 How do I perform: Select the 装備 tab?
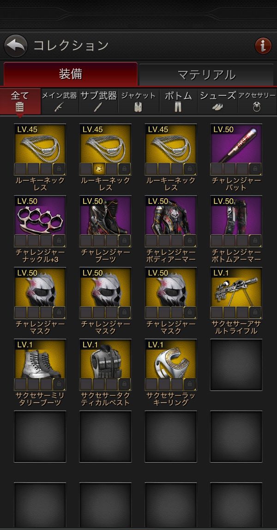(70, 74)
